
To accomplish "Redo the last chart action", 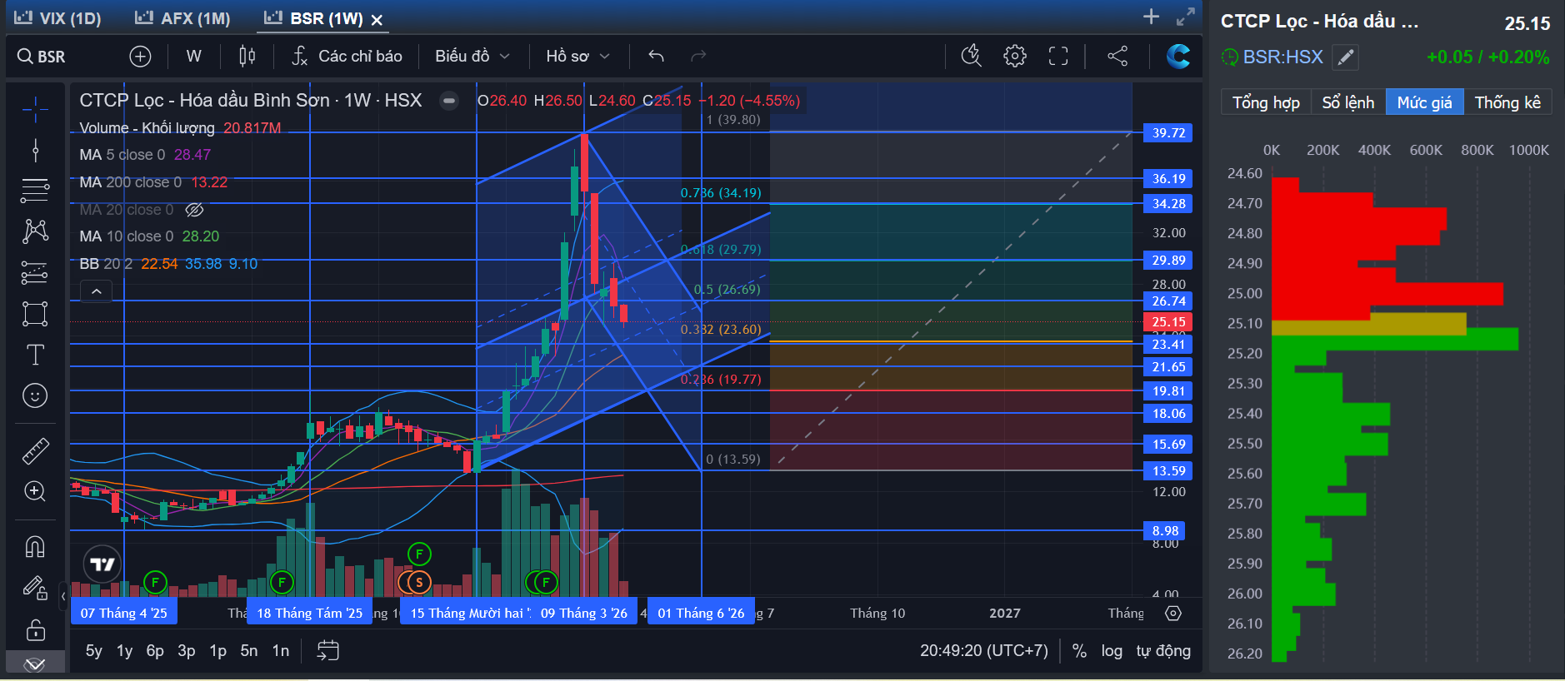I will click(x=698, y=56).
